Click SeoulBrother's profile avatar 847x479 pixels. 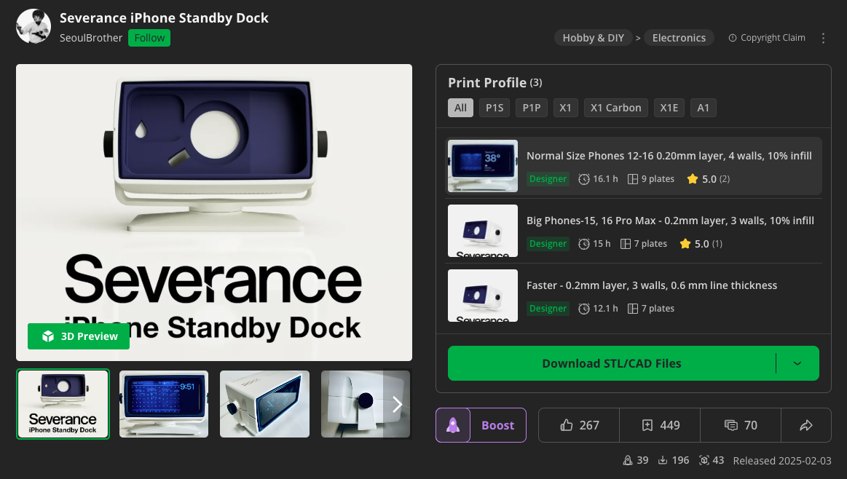(34, 27)
